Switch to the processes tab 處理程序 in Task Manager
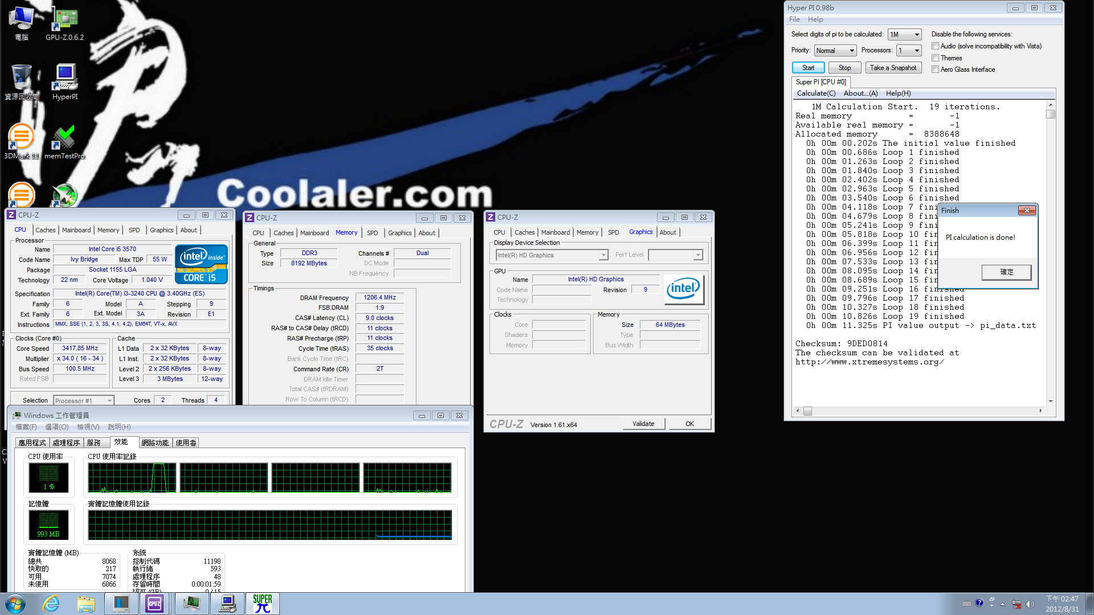The width and height of the screenshot is (1094, 615). [x=67, y=443]
